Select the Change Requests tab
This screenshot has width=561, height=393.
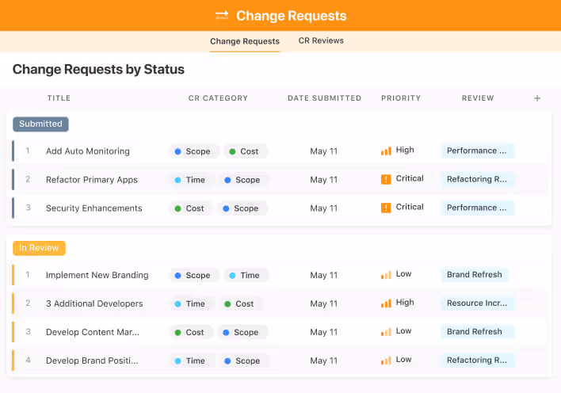pos(244,41)
